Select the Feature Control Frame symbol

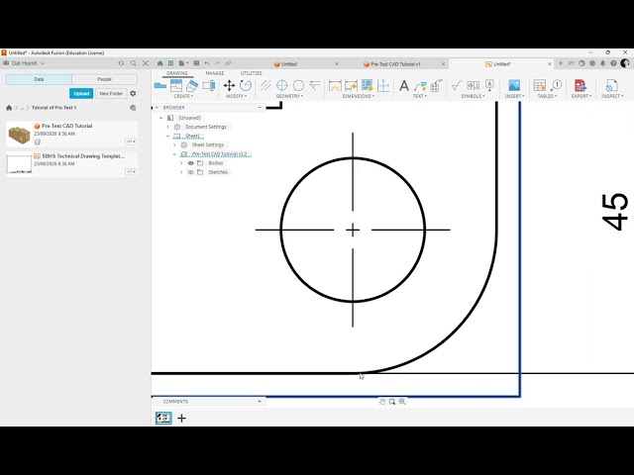point(474,85)
